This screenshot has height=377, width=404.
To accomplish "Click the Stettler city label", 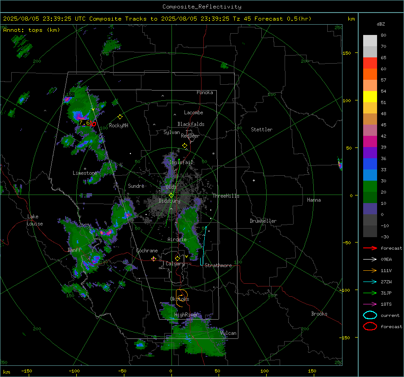I will 262,130.
